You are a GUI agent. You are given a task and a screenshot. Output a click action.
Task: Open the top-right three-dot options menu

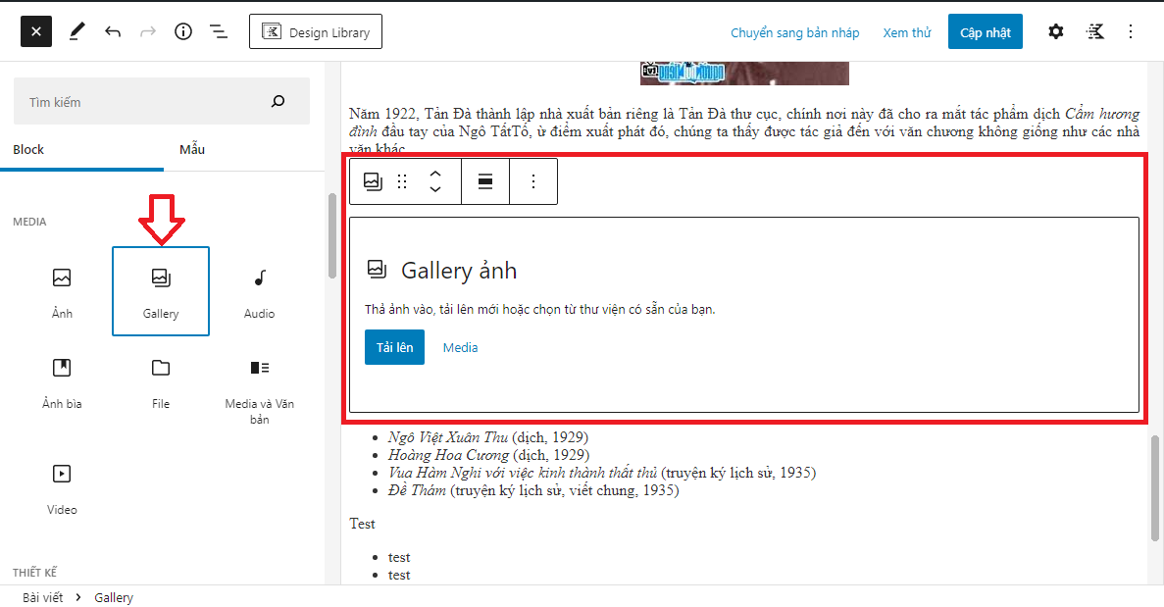(1131, 31)
